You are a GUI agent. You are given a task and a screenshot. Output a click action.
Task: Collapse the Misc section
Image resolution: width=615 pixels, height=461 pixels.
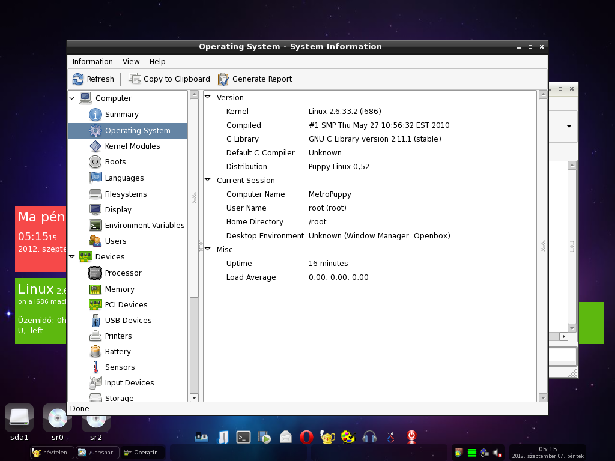coord(208,249)
